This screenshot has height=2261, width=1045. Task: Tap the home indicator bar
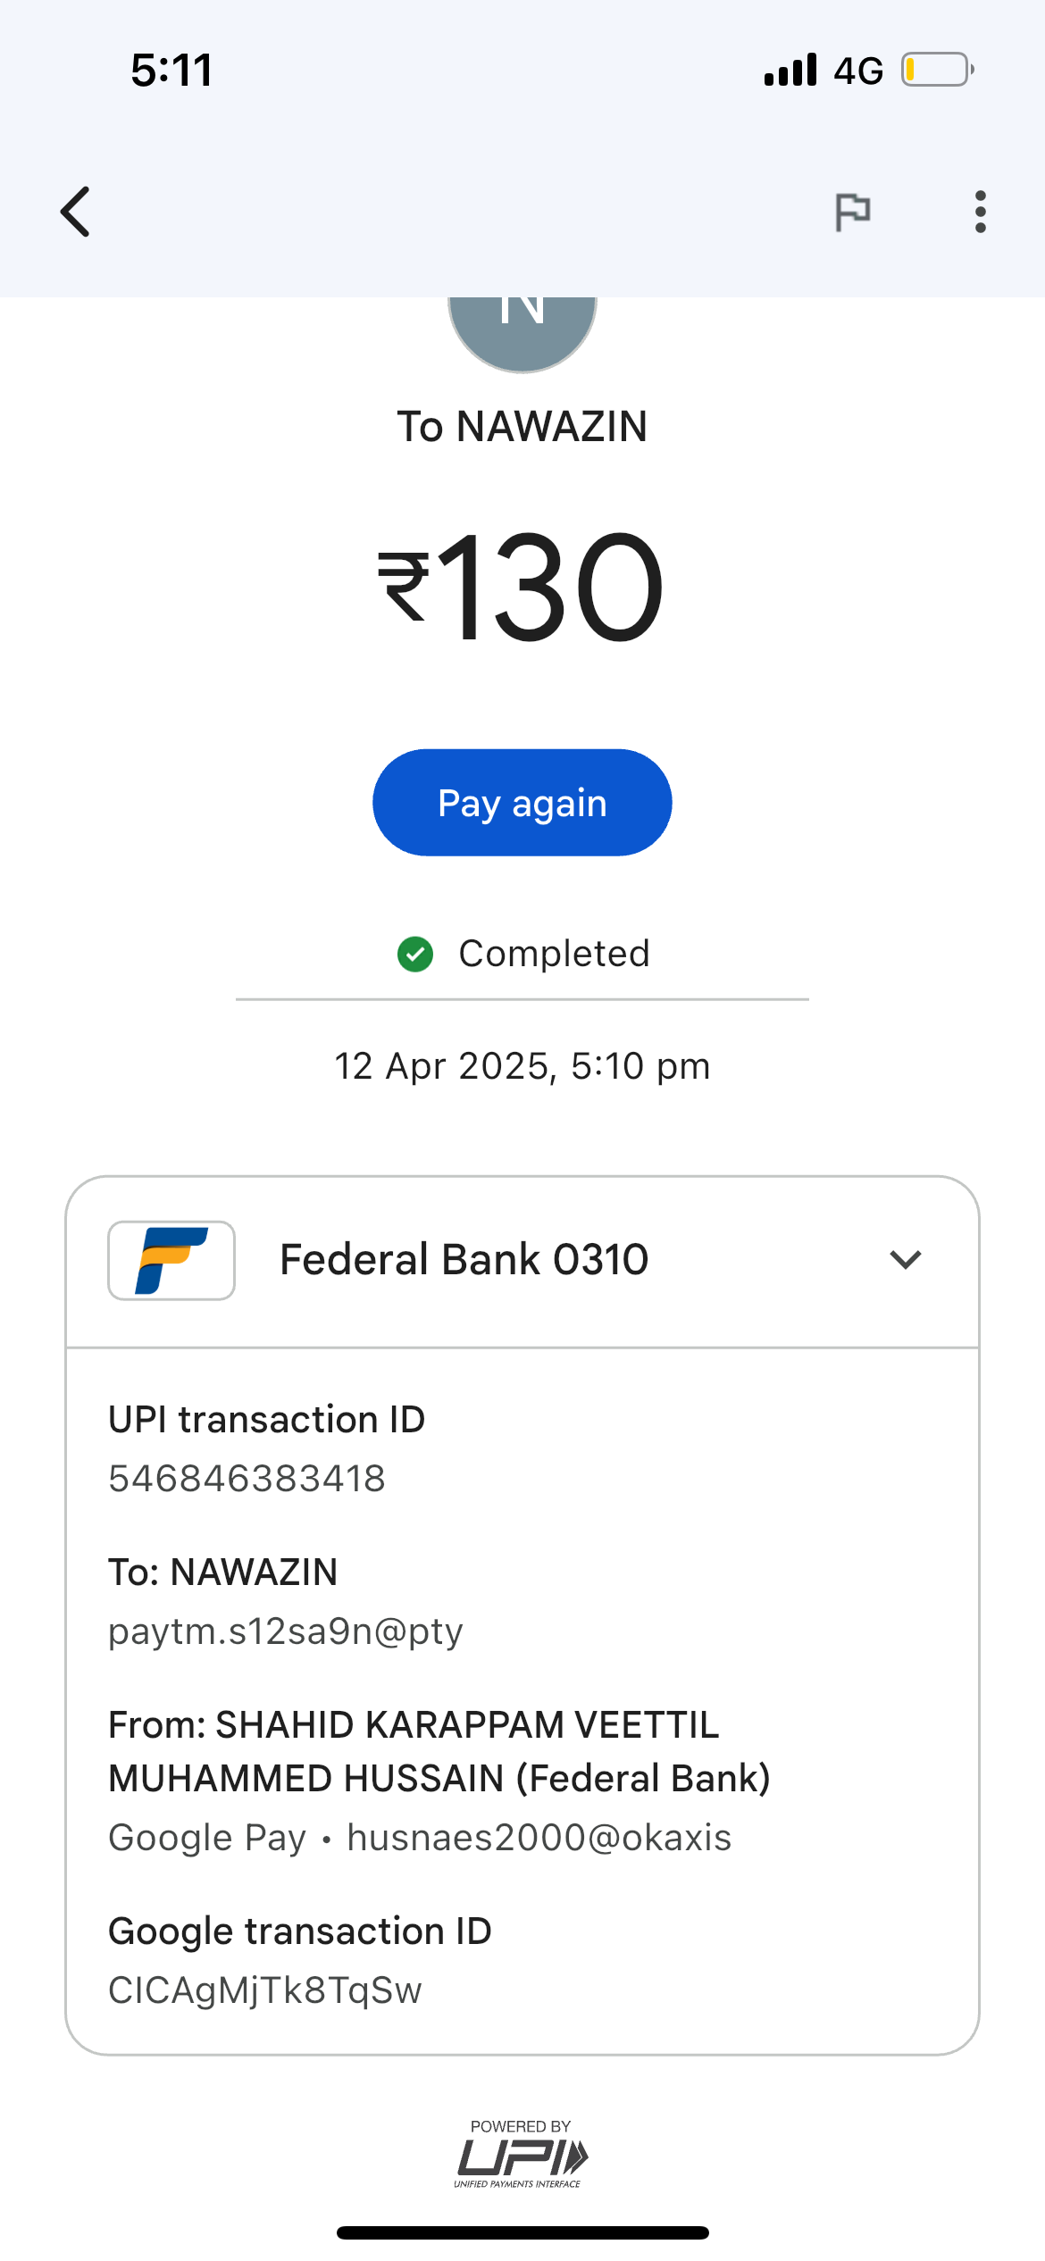click(x=522, y=2232)
